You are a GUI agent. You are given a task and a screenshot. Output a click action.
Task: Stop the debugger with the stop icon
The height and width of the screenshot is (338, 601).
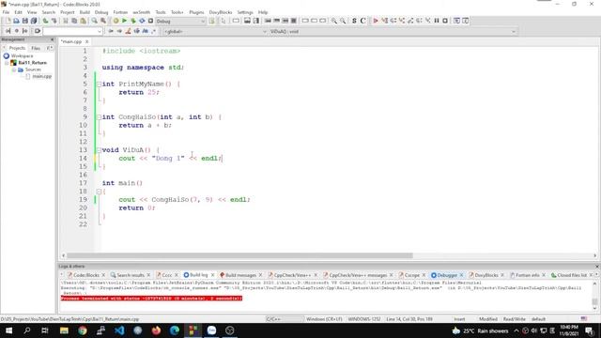tap(445, 21)
